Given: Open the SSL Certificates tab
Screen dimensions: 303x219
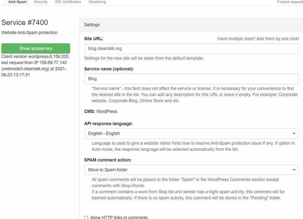Looking at the screenshot, I should click(x=68, y=2).
